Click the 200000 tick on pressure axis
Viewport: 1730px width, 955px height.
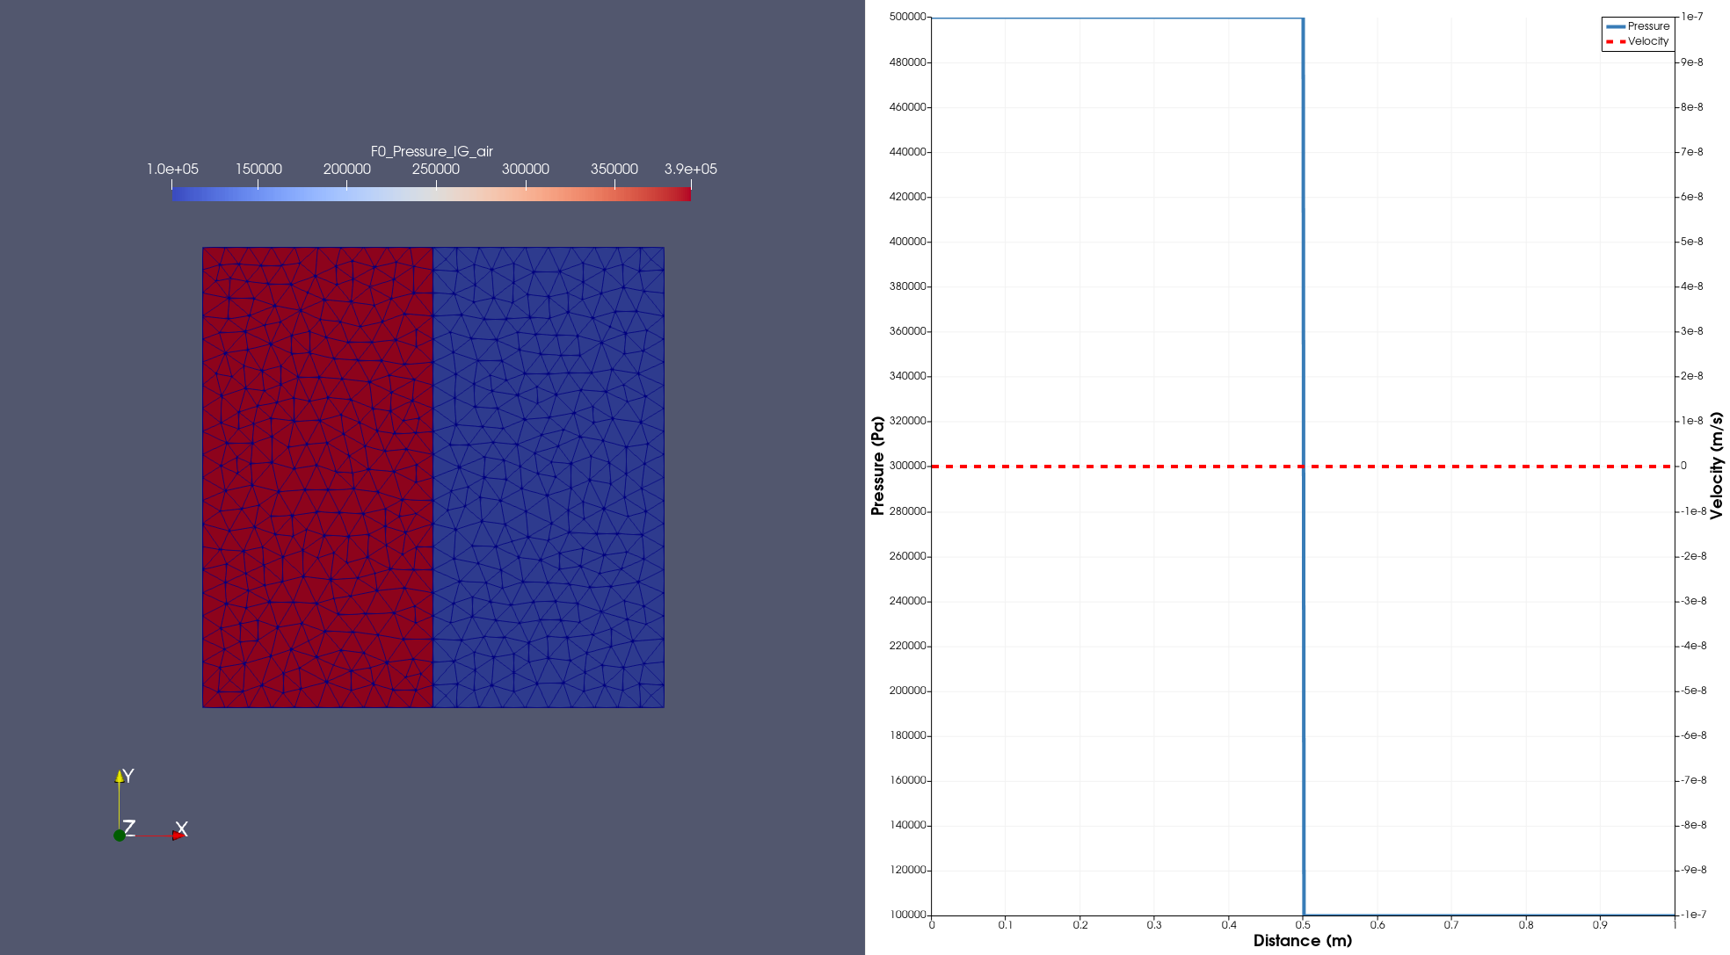click(x=907, y=691)
